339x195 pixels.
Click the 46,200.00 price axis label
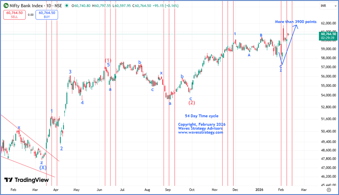pyautogui.click(x=329, y=177)
